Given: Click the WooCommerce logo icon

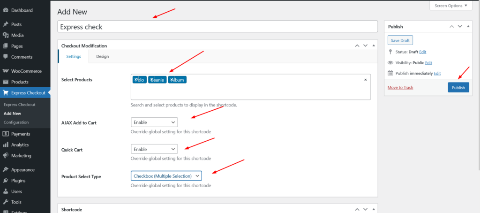Looking at the screenshot, I should [5, 71].
